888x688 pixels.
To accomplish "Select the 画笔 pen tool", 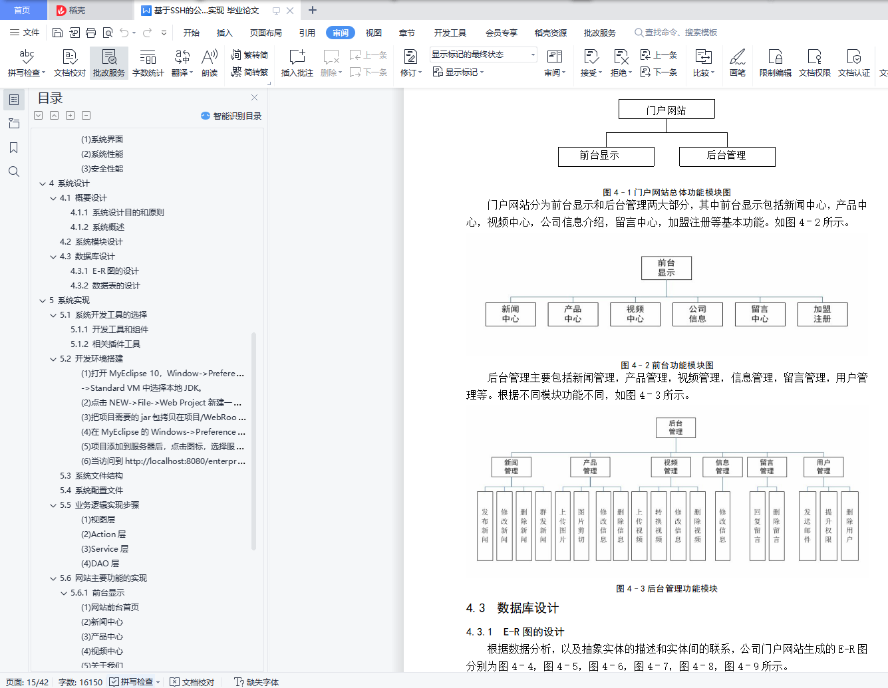I will click(x=738, y=63).
